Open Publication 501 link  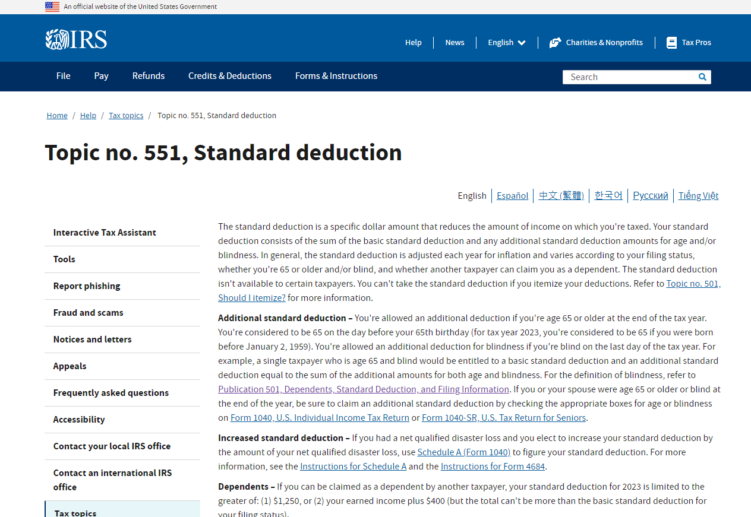point(364,389)
